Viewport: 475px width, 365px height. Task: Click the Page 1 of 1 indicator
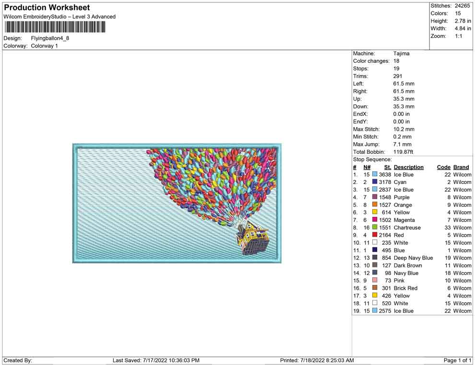click(457, 360)
